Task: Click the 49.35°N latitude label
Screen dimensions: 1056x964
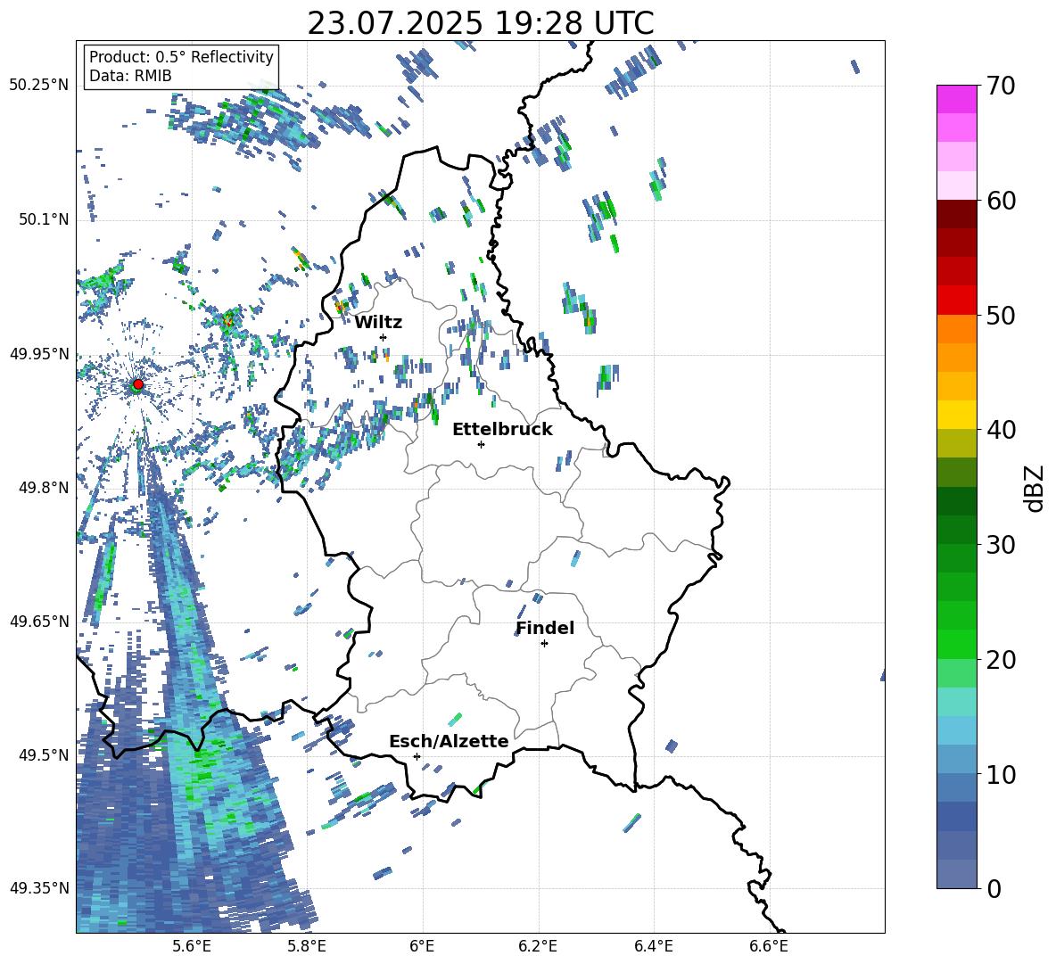Action: (x=39, y=888)
